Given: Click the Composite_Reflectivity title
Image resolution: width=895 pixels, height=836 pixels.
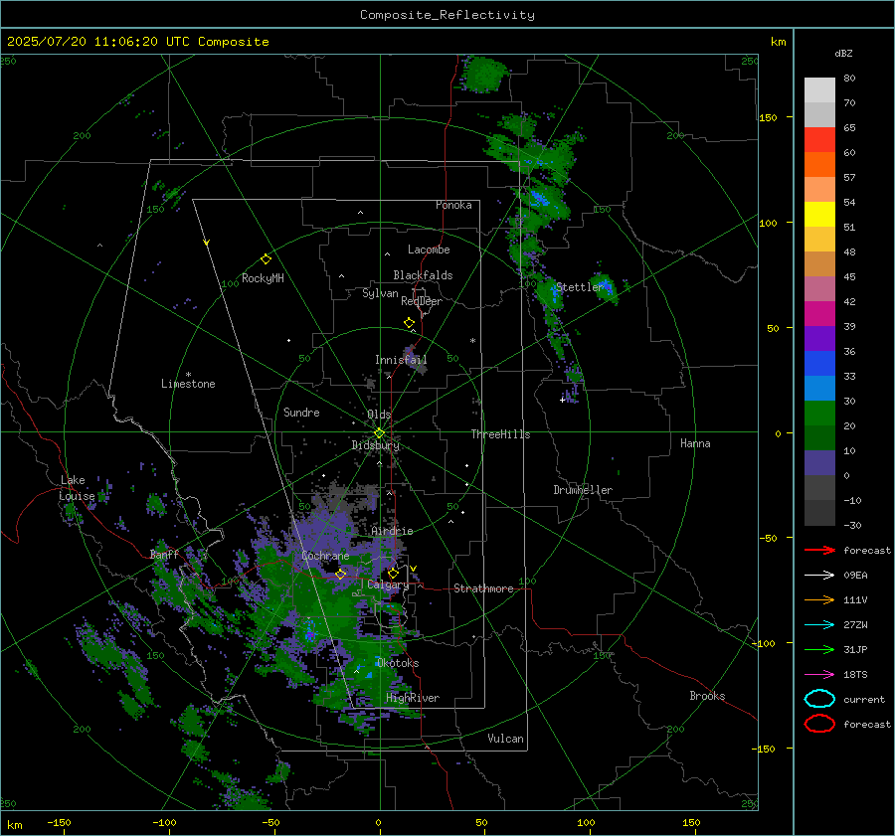Looking at the screenshot, I should (x=447, y=15).
